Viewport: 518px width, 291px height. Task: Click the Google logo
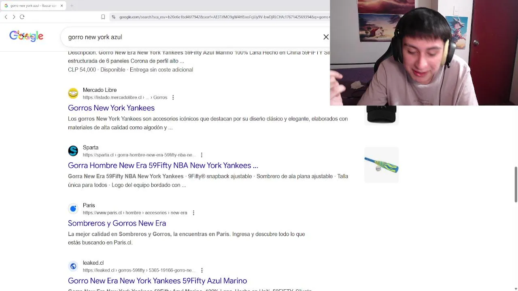[26, 36]
